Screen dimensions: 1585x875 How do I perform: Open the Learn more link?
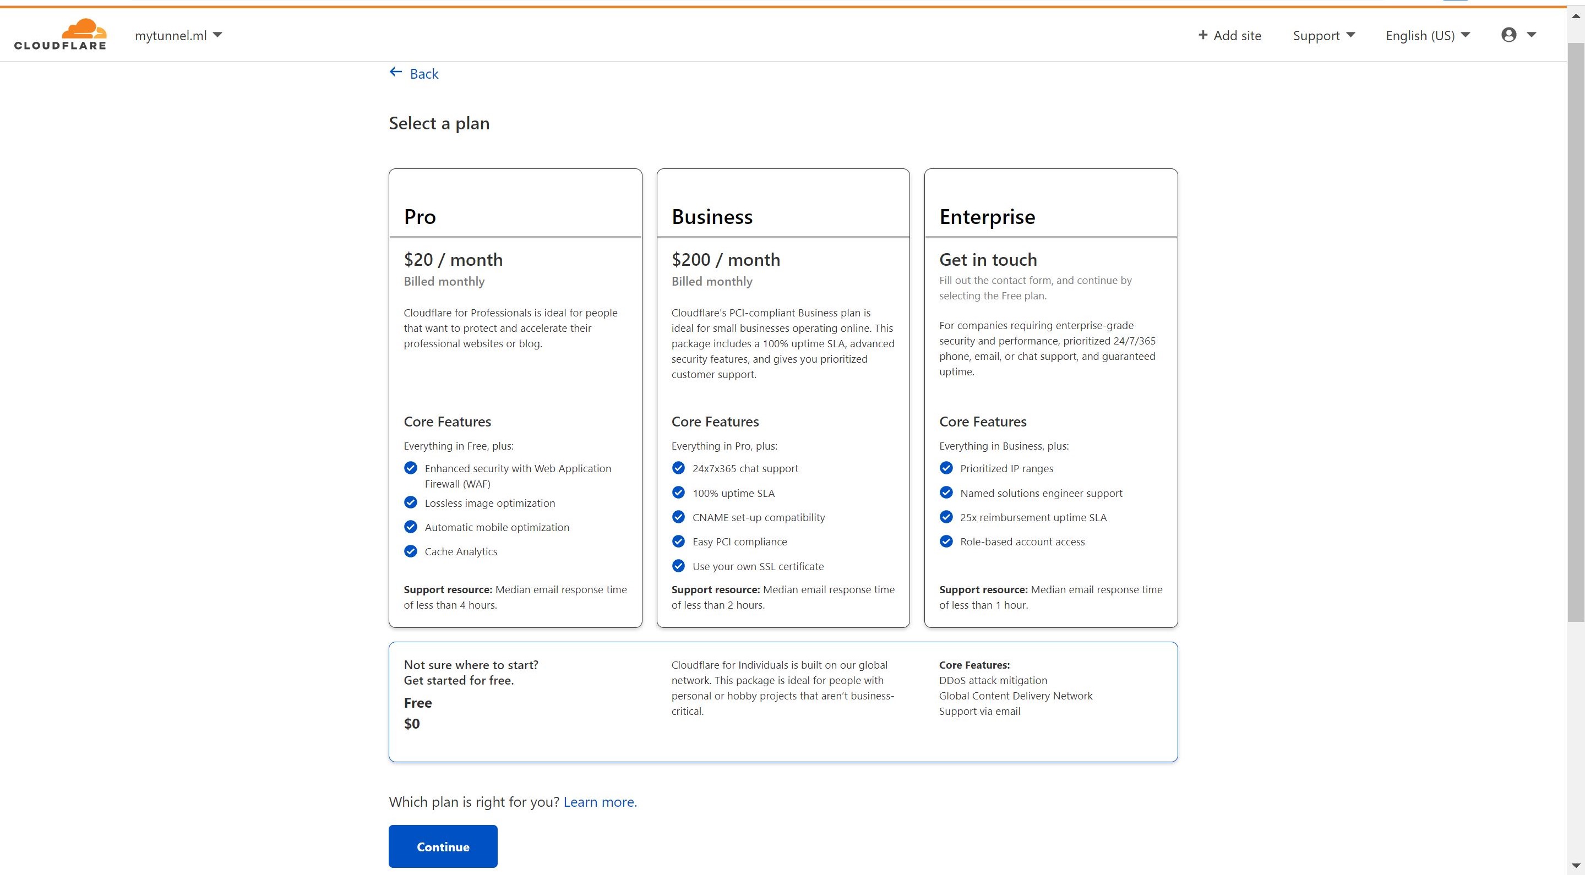pos(600,802)
